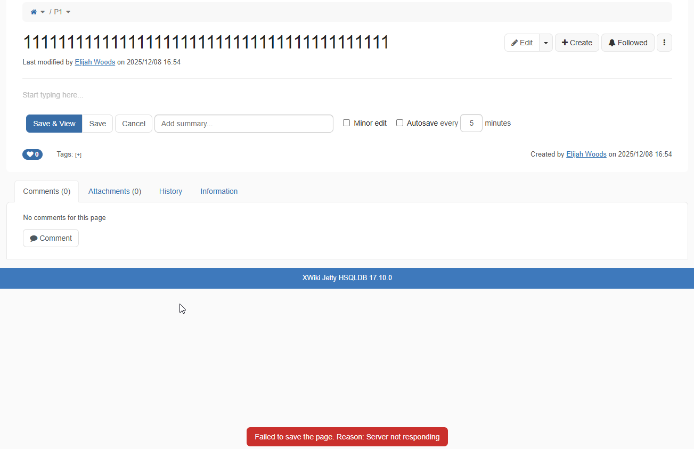Screen dimensions: 694x449
Task: Click the autosave minutes interval field
Action: [x=471, y=123]
